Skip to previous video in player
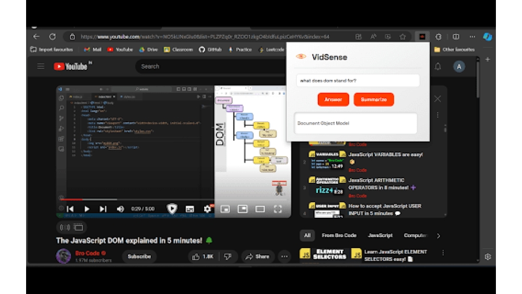The height and width of the screenshot is (294, 522). point(70,209)
